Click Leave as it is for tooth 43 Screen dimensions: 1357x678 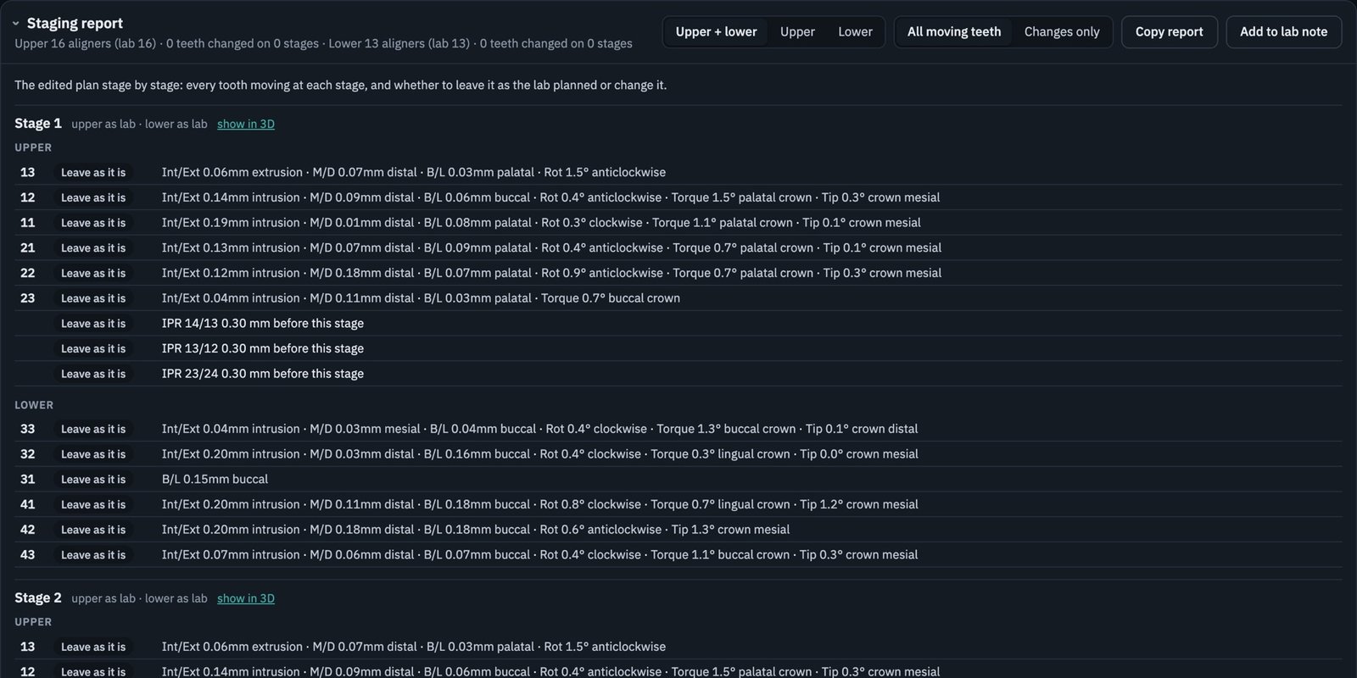(x=93, y=555)
